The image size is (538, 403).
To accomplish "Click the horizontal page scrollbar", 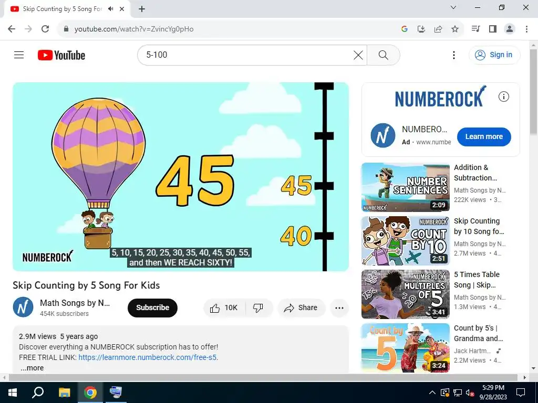I will [x=263, y=377].
